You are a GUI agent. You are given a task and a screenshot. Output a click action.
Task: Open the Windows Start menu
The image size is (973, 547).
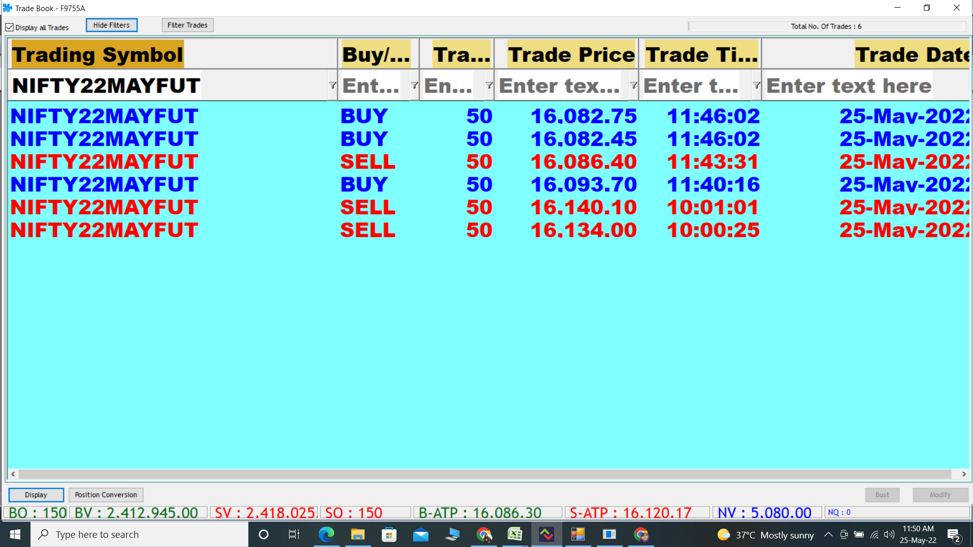pyautogui.click(x=15, y=534)
